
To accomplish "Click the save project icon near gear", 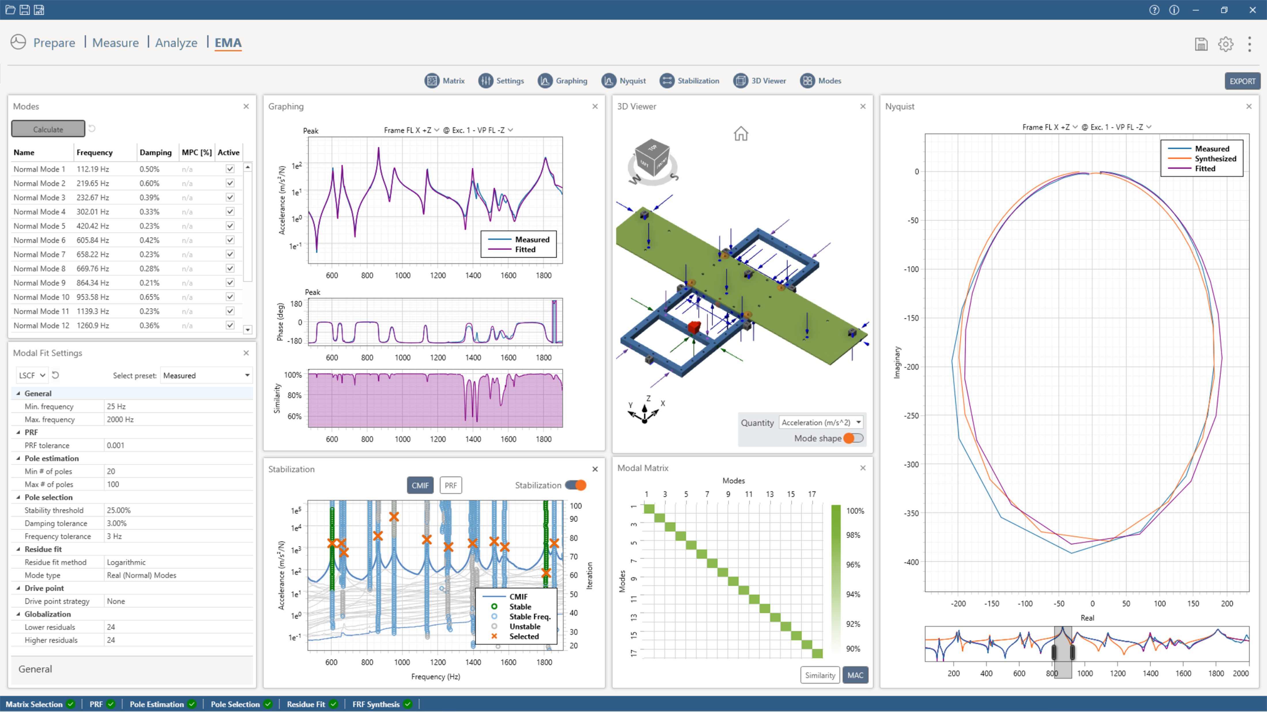I will coord(1201,44).
